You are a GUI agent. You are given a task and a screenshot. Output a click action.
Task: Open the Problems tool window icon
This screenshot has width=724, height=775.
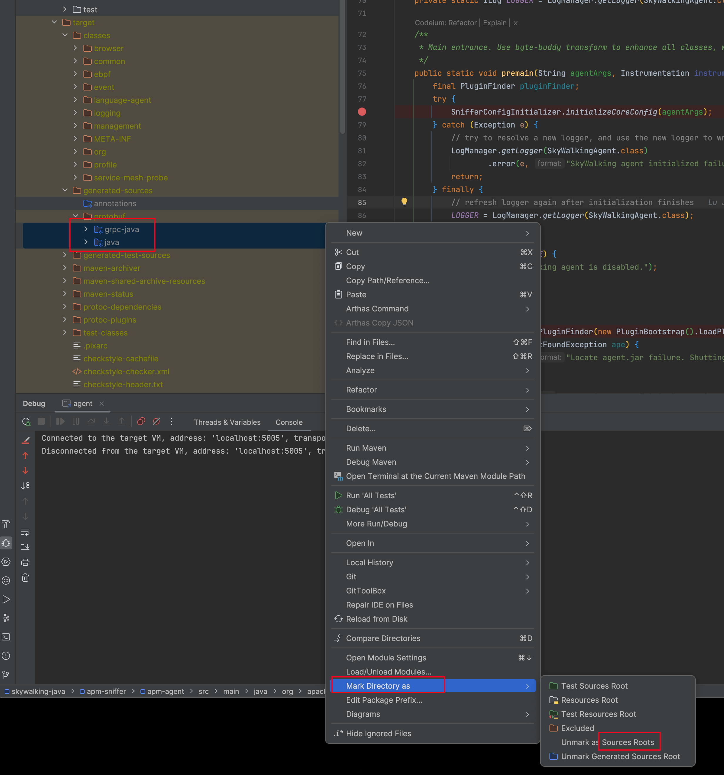click(6, 656)
